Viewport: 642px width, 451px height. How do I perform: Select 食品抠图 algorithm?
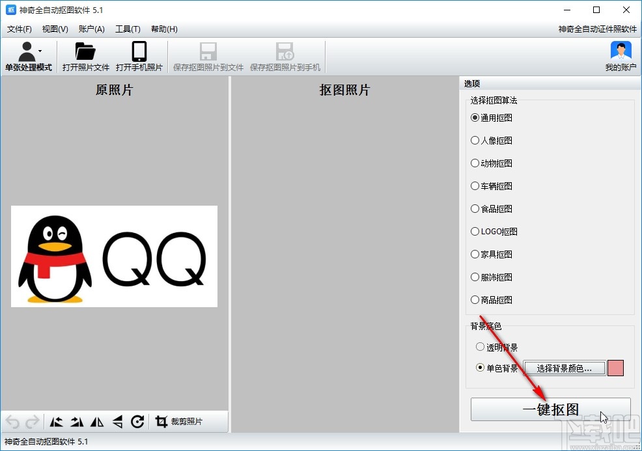tap(492, 209)
